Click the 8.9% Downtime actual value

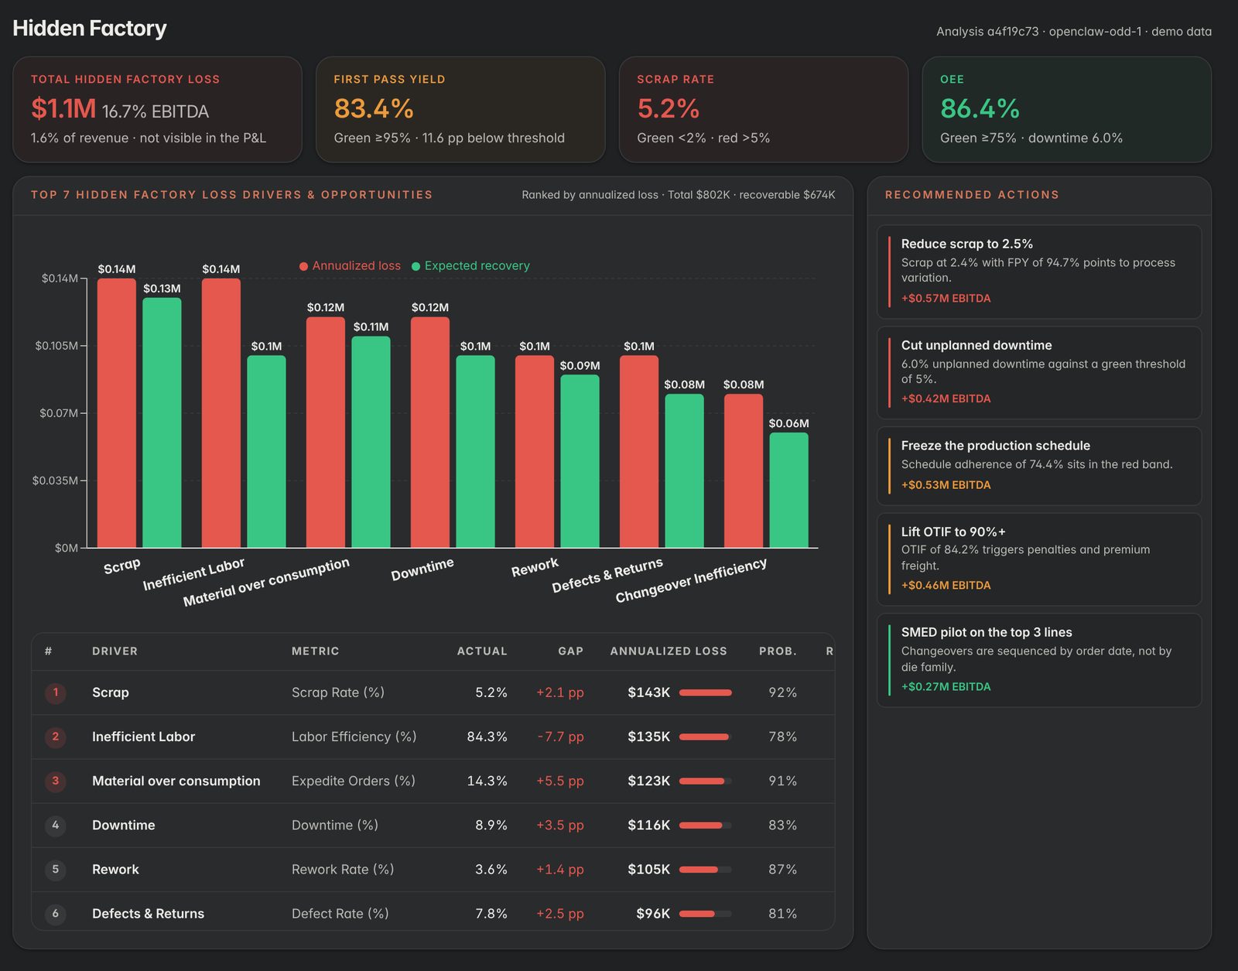point(491,825)
